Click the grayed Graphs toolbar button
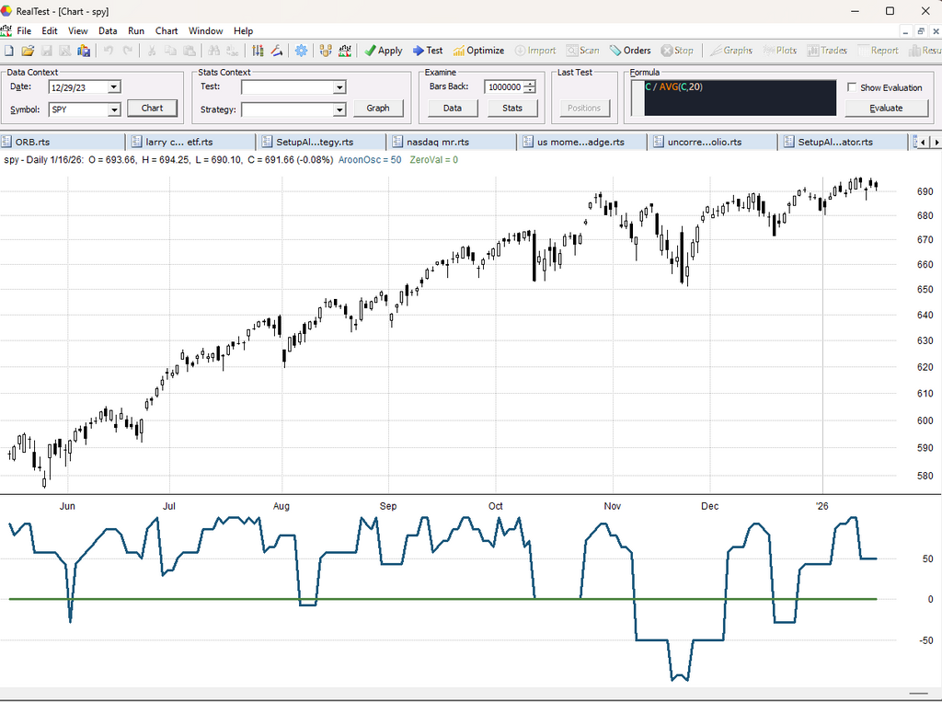 (x=731, y=52)
